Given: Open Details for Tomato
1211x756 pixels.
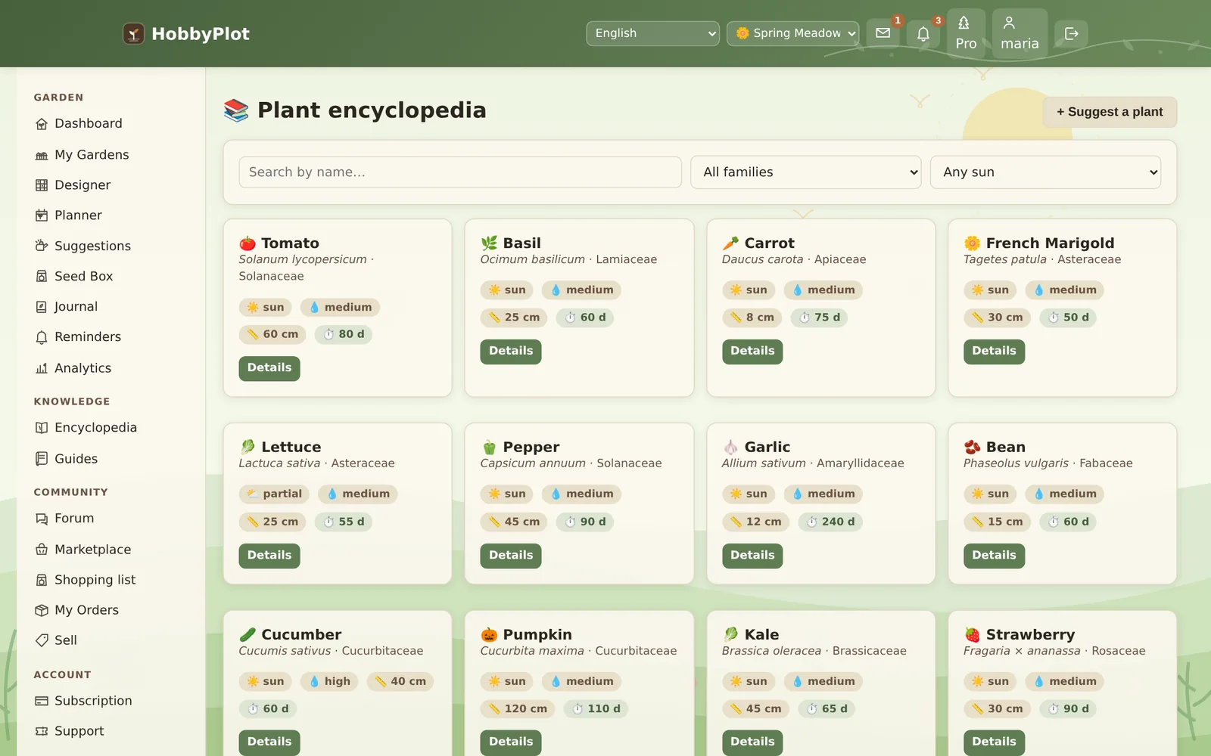Looking at the screenshot, I should pos(269,368).
